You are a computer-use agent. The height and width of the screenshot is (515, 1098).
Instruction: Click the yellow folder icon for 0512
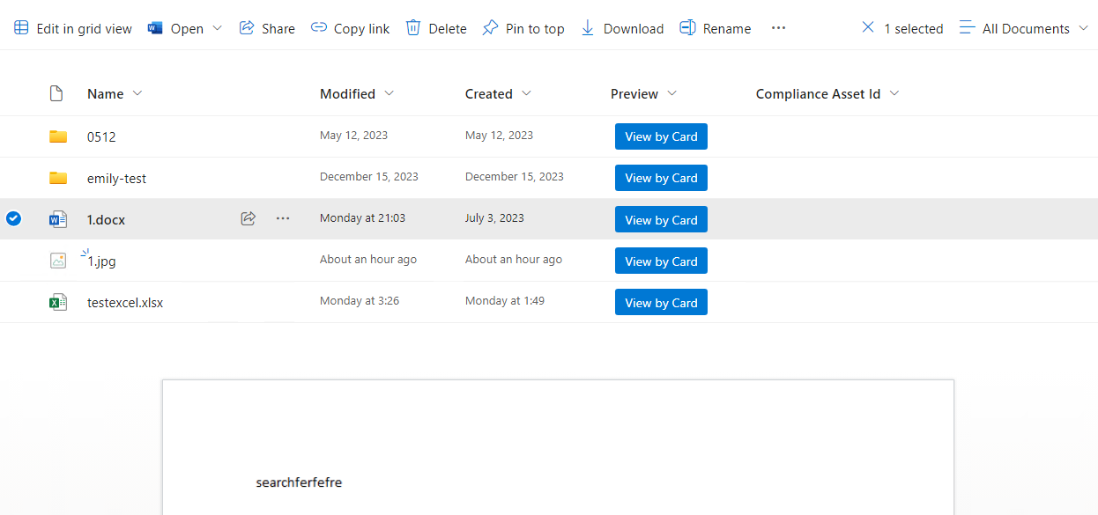58,136
